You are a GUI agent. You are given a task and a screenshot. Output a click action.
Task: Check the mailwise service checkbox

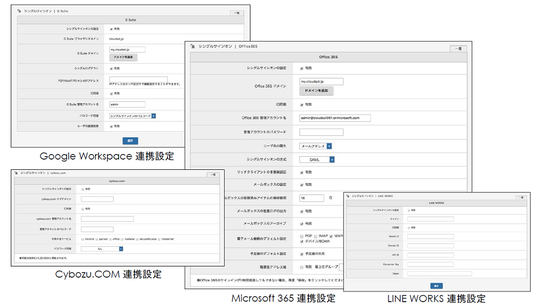122,239
